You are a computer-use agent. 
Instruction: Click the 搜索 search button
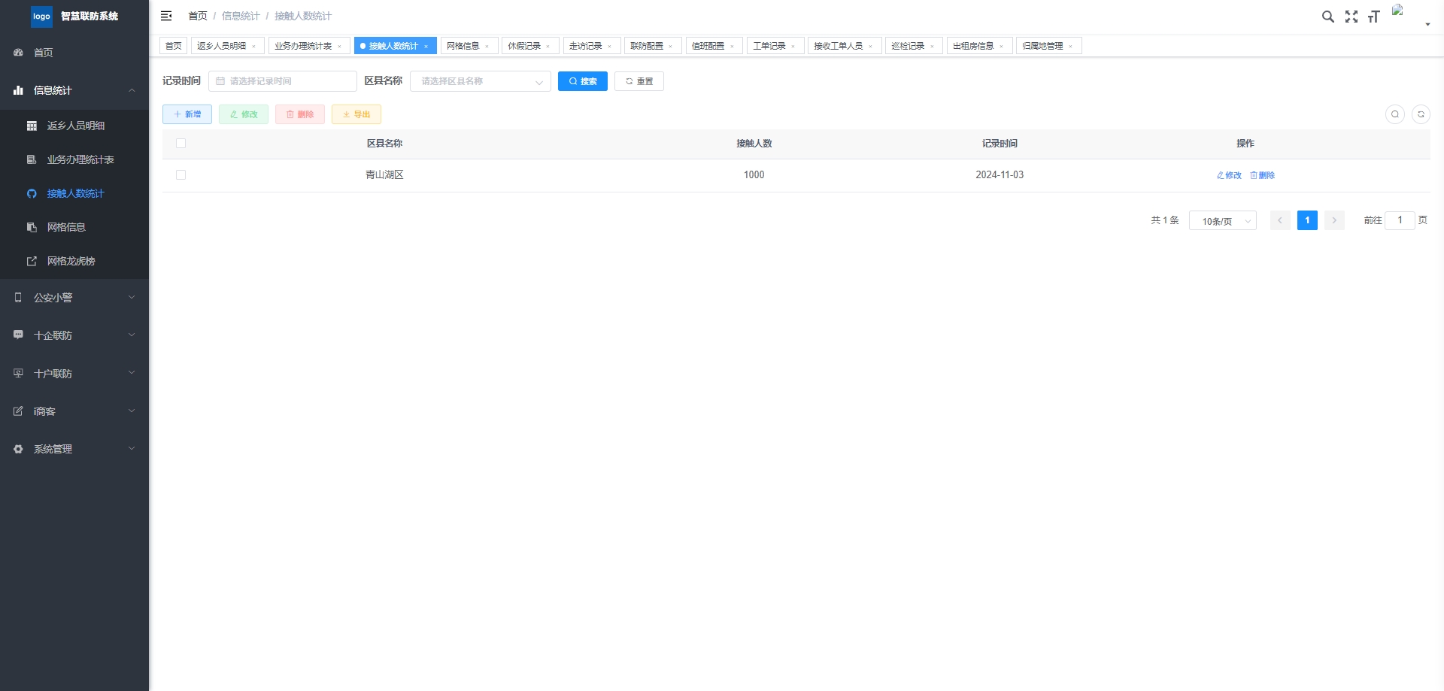(x=583, y=81)
